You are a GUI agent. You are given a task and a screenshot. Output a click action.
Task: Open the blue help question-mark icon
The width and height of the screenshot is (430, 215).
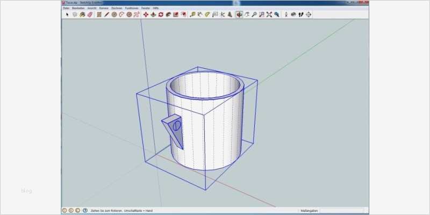point(85,210)
